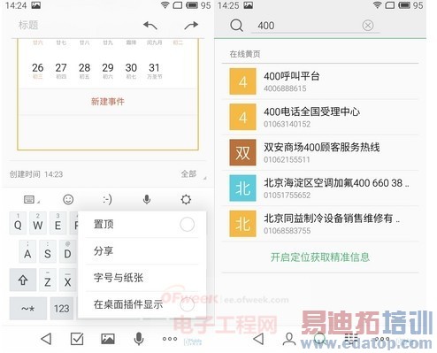Open the 北京海淀区空调加氟 result
The height and width of the screenshot is (353, 437).
[320, 188]
